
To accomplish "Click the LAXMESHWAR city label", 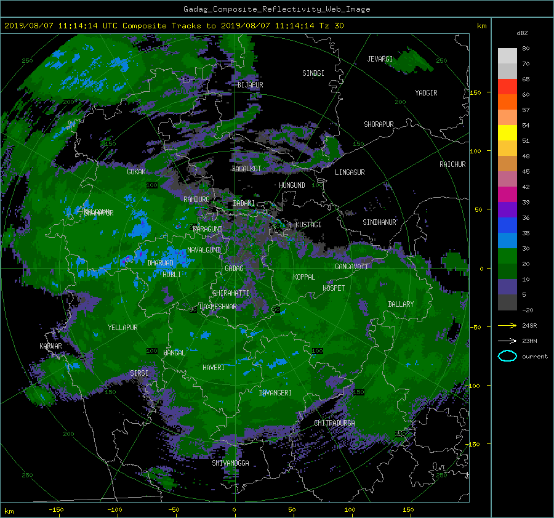I will coord(218,307).
